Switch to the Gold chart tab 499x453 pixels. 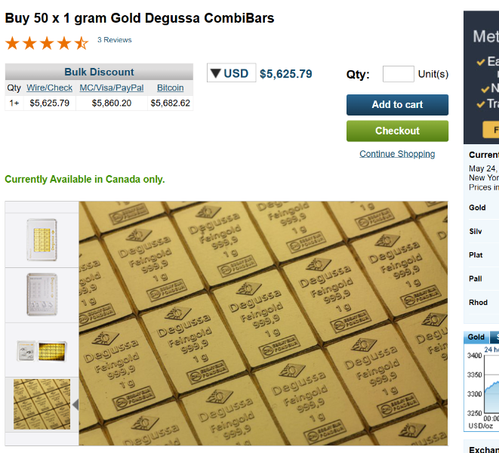(x=476, y=337)
